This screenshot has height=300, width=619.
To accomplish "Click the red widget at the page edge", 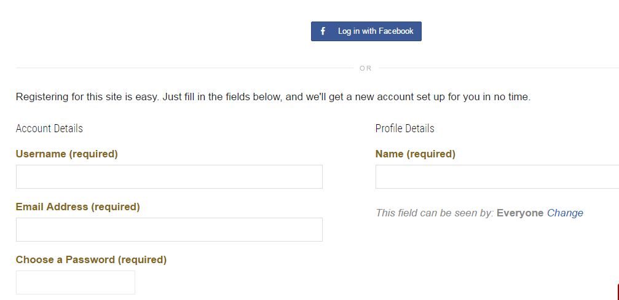I will [x=617, y=292].
